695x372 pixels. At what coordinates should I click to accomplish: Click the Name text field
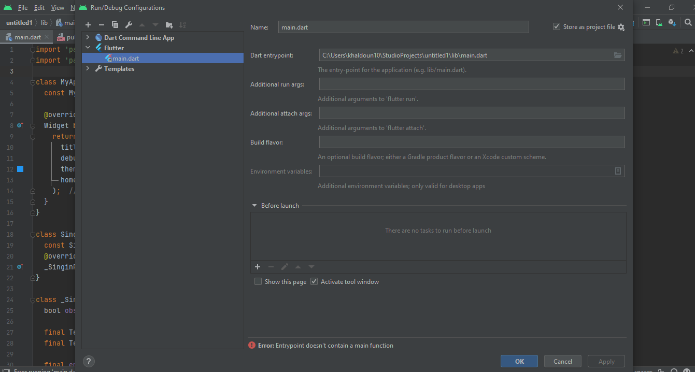(x=403, y=27)
